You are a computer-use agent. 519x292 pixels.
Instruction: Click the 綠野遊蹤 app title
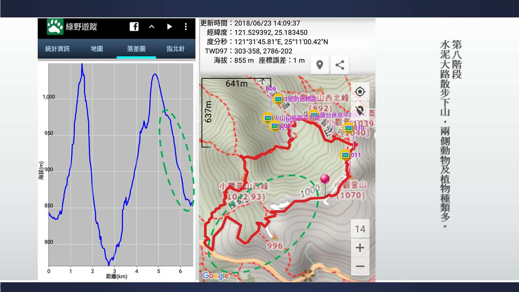click(x=81, y=27)
